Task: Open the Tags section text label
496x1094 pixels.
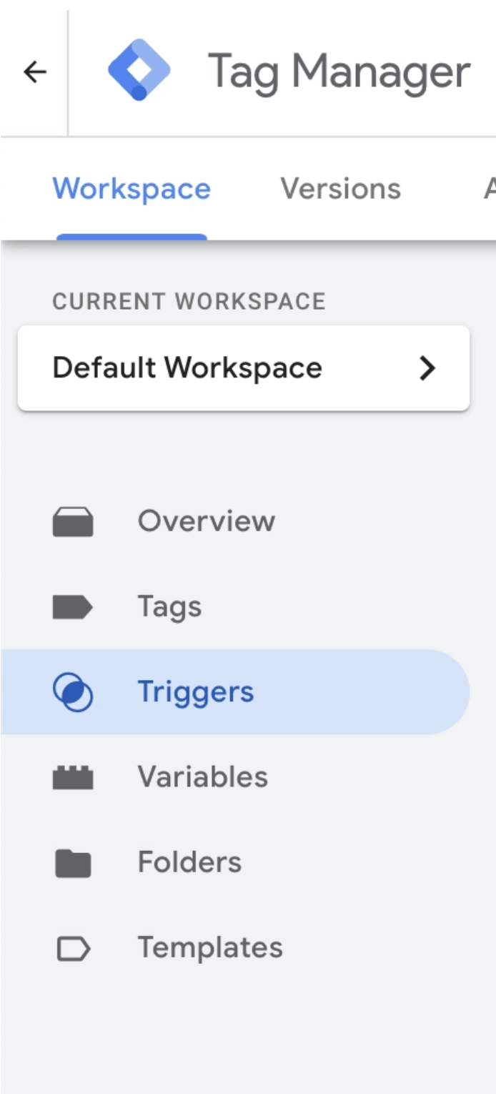Action: 170,608
